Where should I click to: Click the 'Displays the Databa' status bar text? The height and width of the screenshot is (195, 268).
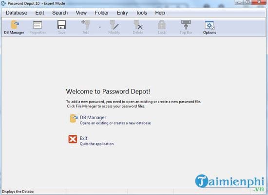[18, 192]
